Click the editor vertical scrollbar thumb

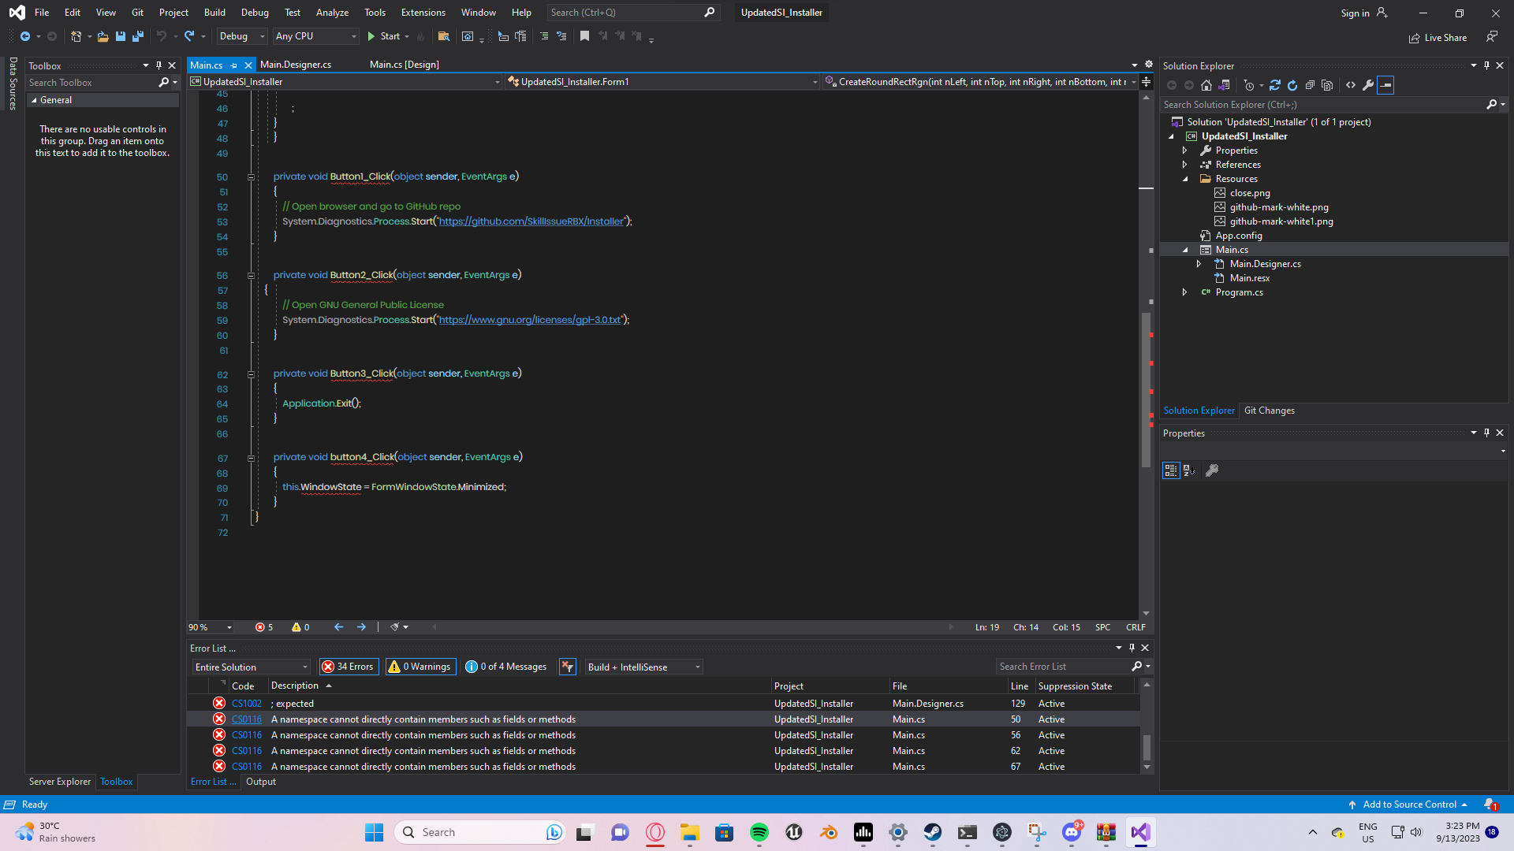pos(1147,390)
